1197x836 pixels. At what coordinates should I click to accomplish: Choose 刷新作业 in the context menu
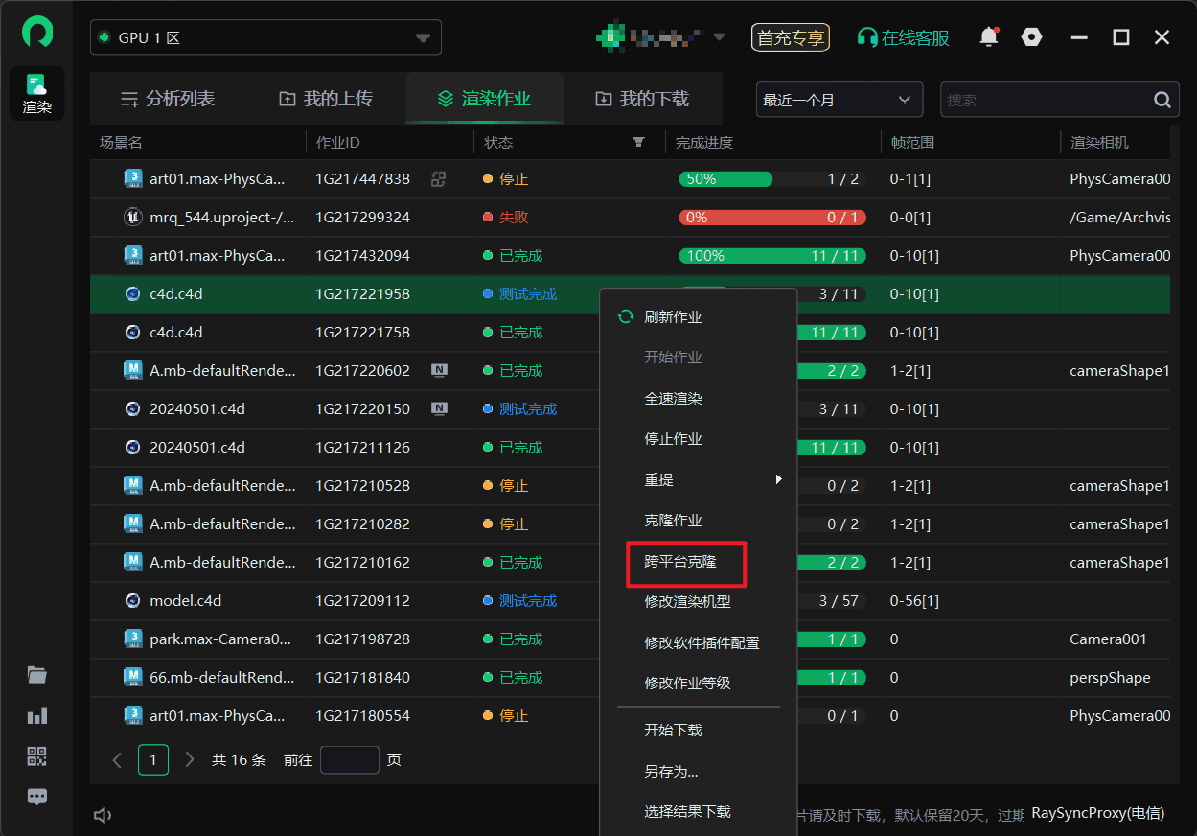pos(673,316)
